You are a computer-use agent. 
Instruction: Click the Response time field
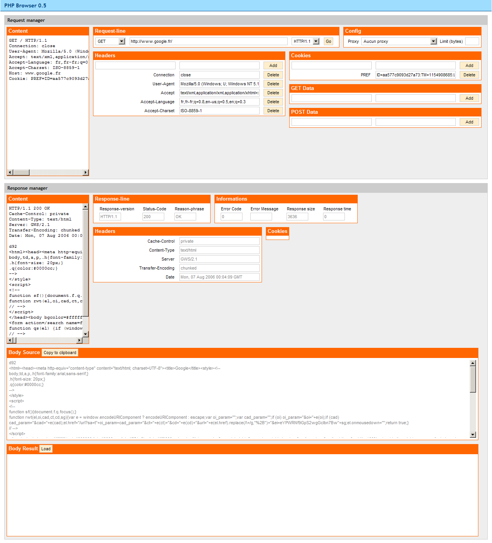pos(334,217)
